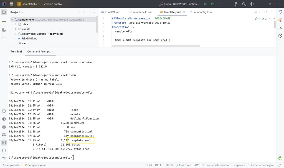The width and height of the screenshot is (284, 168).
Task: Expand the HelloWorldFunction module node
Action: tap(16, 34)
